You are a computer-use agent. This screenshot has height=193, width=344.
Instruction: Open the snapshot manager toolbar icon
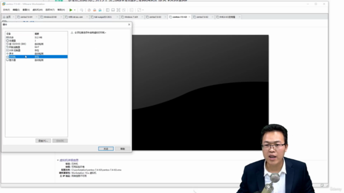click(x=100, y=10)
